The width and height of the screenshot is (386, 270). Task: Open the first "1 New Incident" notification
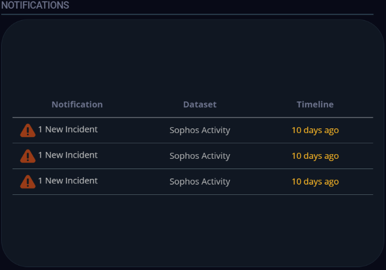(68, 130)
